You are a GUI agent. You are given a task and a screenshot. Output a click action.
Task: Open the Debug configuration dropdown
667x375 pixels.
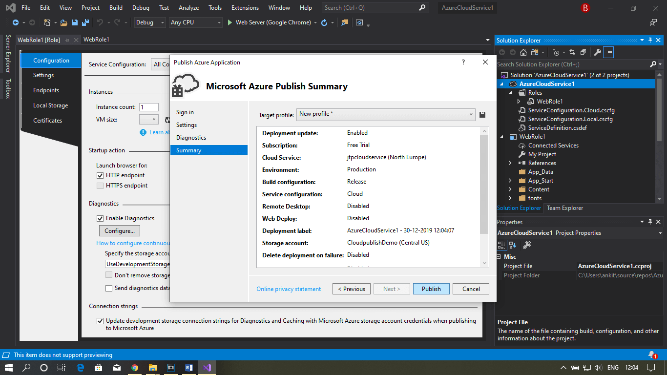click(x=151, y=22)
